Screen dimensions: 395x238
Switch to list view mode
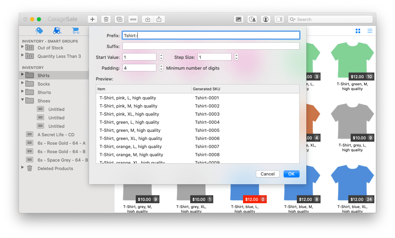(370, 31)
